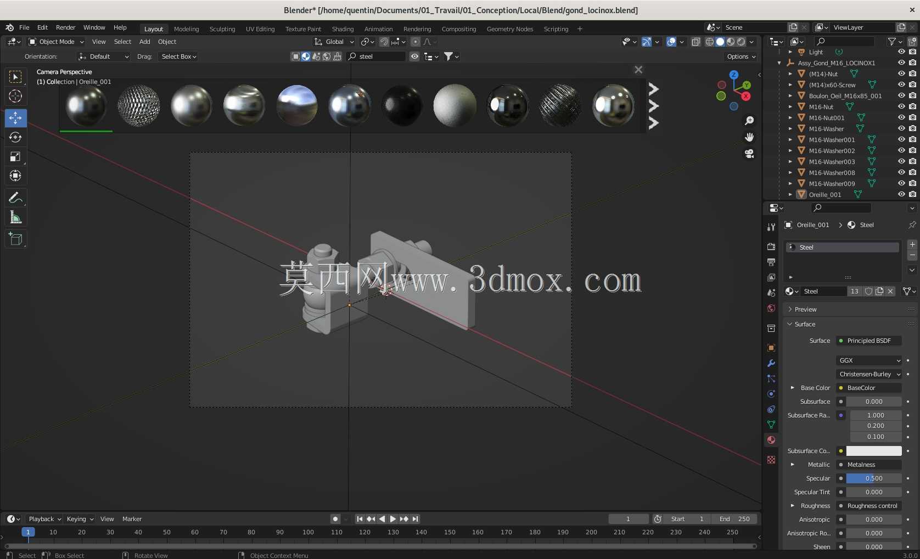Select the Annotate tool
Viewport: 920px width, 559px height.
click(x=15, y=197)
